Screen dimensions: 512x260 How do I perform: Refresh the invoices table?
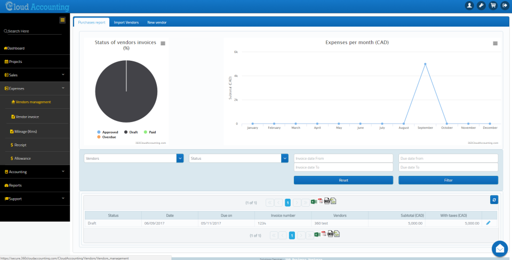494,200
